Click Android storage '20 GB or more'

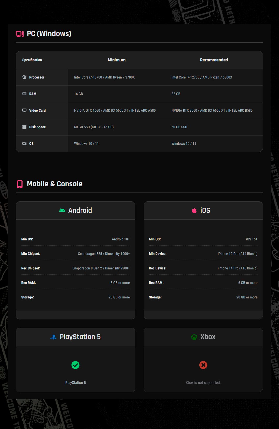[x=119, y=297]
